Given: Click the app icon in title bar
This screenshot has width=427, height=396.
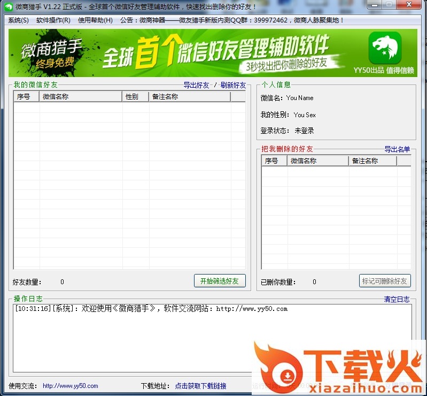Looking at the screenshot, I should pyautogui.click(x=9, y=6).
